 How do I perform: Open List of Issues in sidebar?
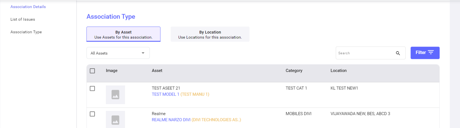pos(23,19)
